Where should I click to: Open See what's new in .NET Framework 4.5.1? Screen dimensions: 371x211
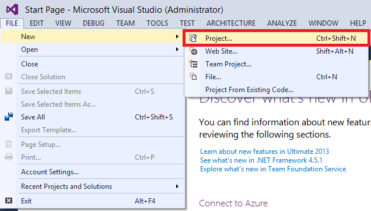tap(261, 160)
